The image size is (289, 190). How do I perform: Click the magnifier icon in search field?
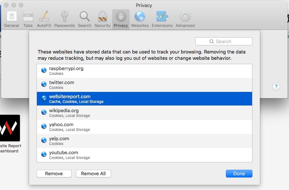tap(211, 41)
